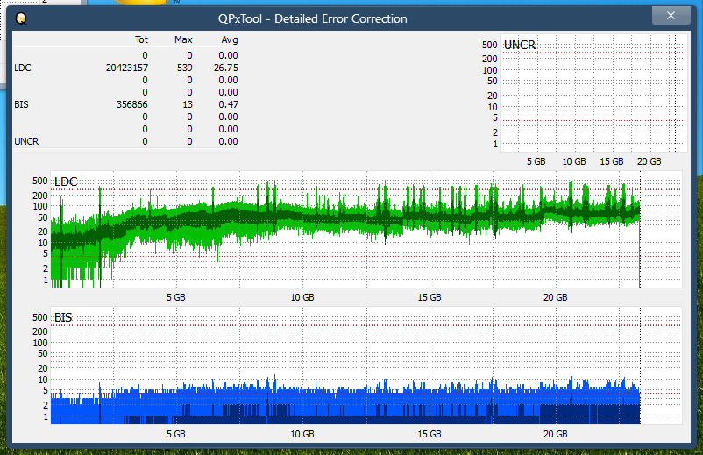Select the 'Max' column header

tap(183, 39)
